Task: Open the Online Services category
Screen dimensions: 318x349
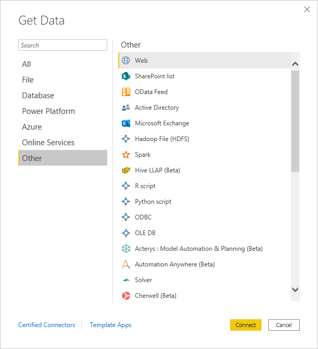Action: (x=63, y=143)
